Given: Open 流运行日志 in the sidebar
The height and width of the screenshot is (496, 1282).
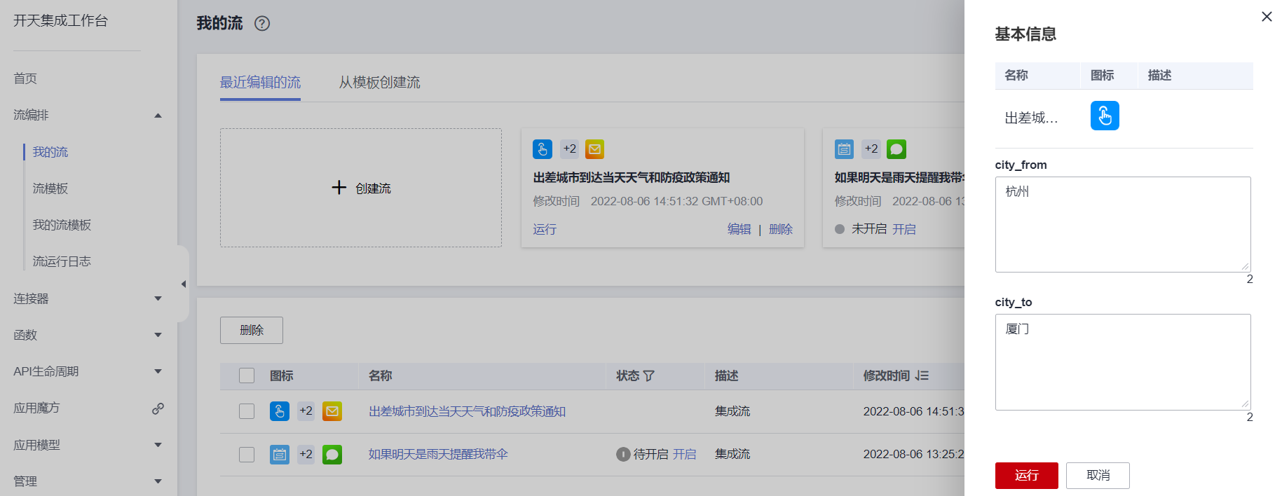Looking at the screenshot, I should [x=62, y=261].
